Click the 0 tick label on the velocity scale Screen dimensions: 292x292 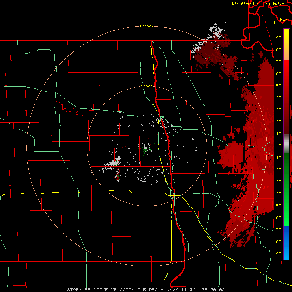[280, 146]
